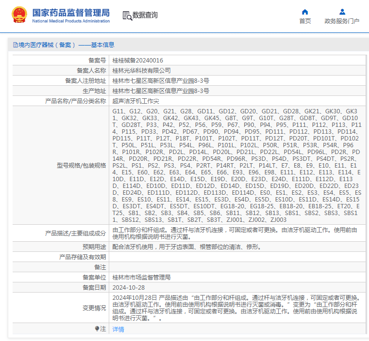Click the 产品描述/主要组成成分 label
Screen dimensions: 369x341
pos(76,233)
